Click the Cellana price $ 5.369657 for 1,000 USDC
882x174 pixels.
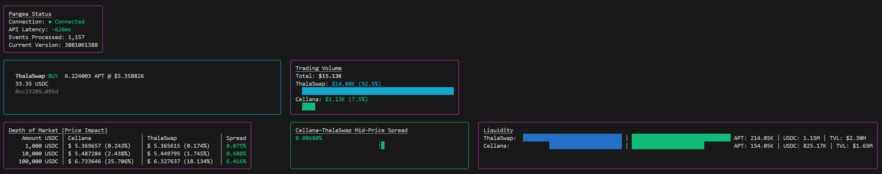(88, 146)
